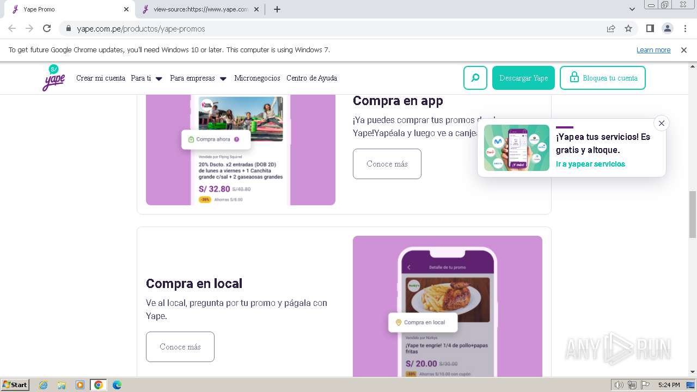697x392 pixels.
Task: Open the Centro de Ayuda menu item
Action: pyautogui.click(x=311, y=78)
